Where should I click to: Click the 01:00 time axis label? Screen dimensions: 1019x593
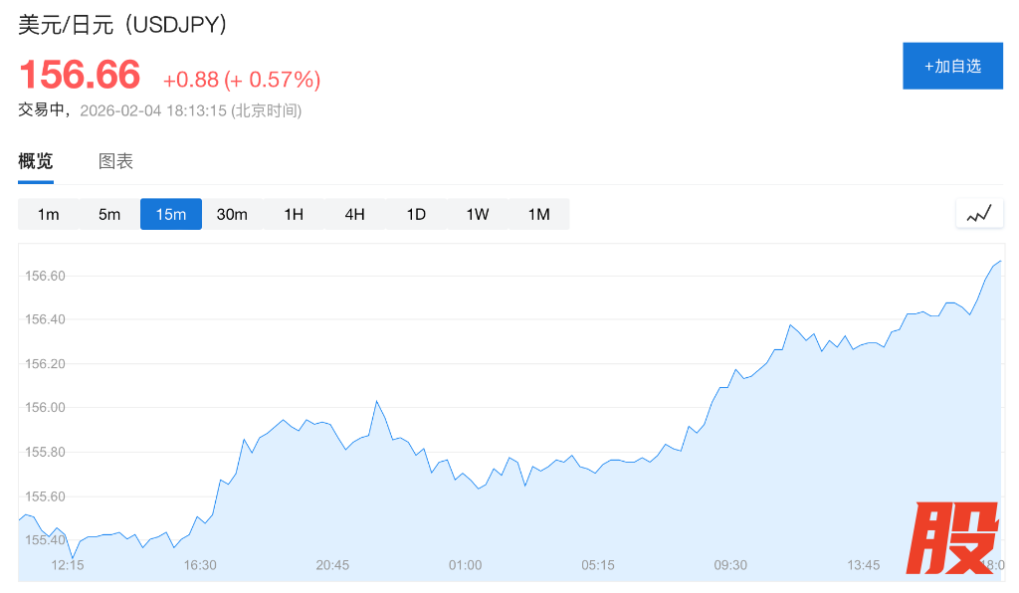[x=465, y=565]
